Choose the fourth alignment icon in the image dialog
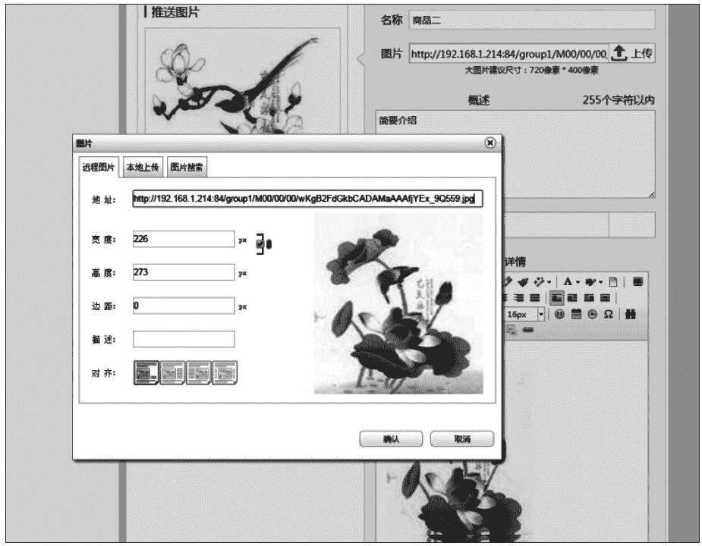 coord(225,372)
